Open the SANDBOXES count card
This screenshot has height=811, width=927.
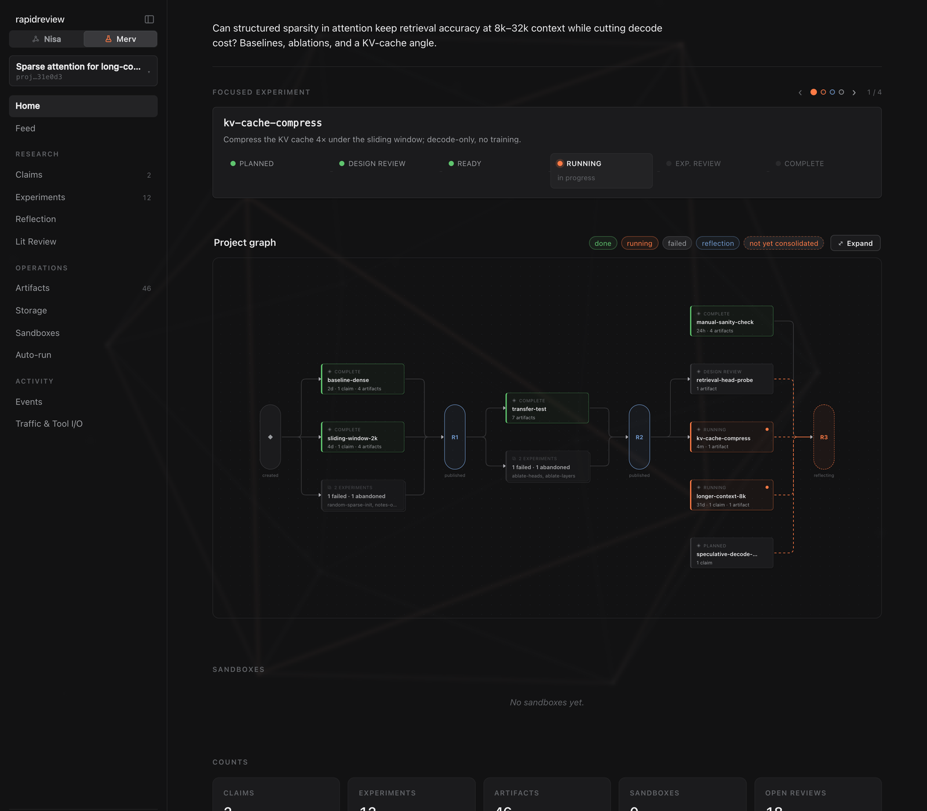(x=683, y=794)
